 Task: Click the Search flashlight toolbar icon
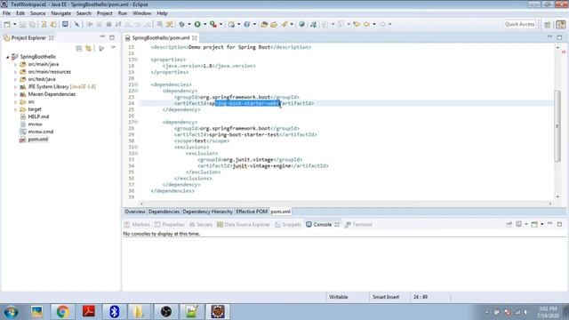point(284,24)
